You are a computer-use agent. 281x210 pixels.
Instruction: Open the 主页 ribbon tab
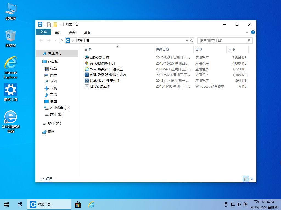coord(58,32)
